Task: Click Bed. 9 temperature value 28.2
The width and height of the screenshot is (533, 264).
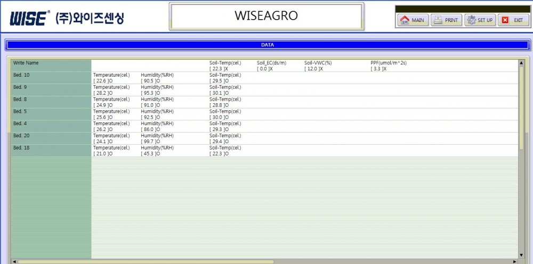Action: [103, 93]
